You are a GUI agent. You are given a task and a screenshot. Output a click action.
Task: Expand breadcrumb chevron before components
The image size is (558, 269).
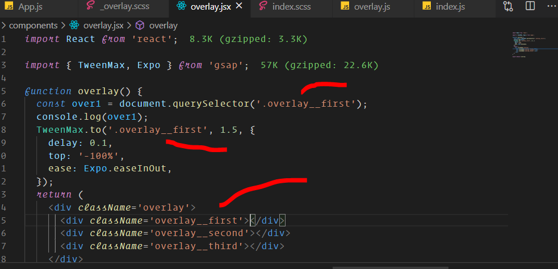coord(3,26)
